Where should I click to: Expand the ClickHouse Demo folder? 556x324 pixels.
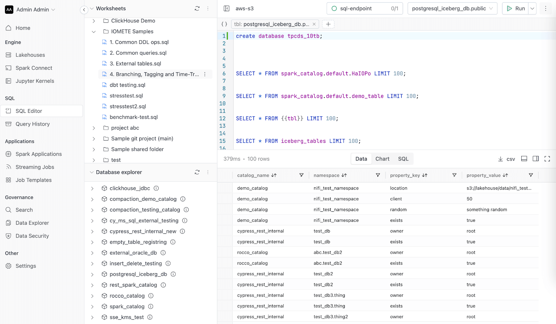[x=93, y=21]
